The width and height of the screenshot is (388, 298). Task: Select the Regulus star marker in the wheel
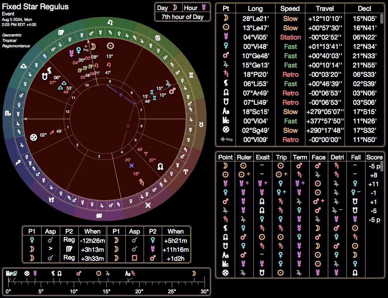coord(86,47)
